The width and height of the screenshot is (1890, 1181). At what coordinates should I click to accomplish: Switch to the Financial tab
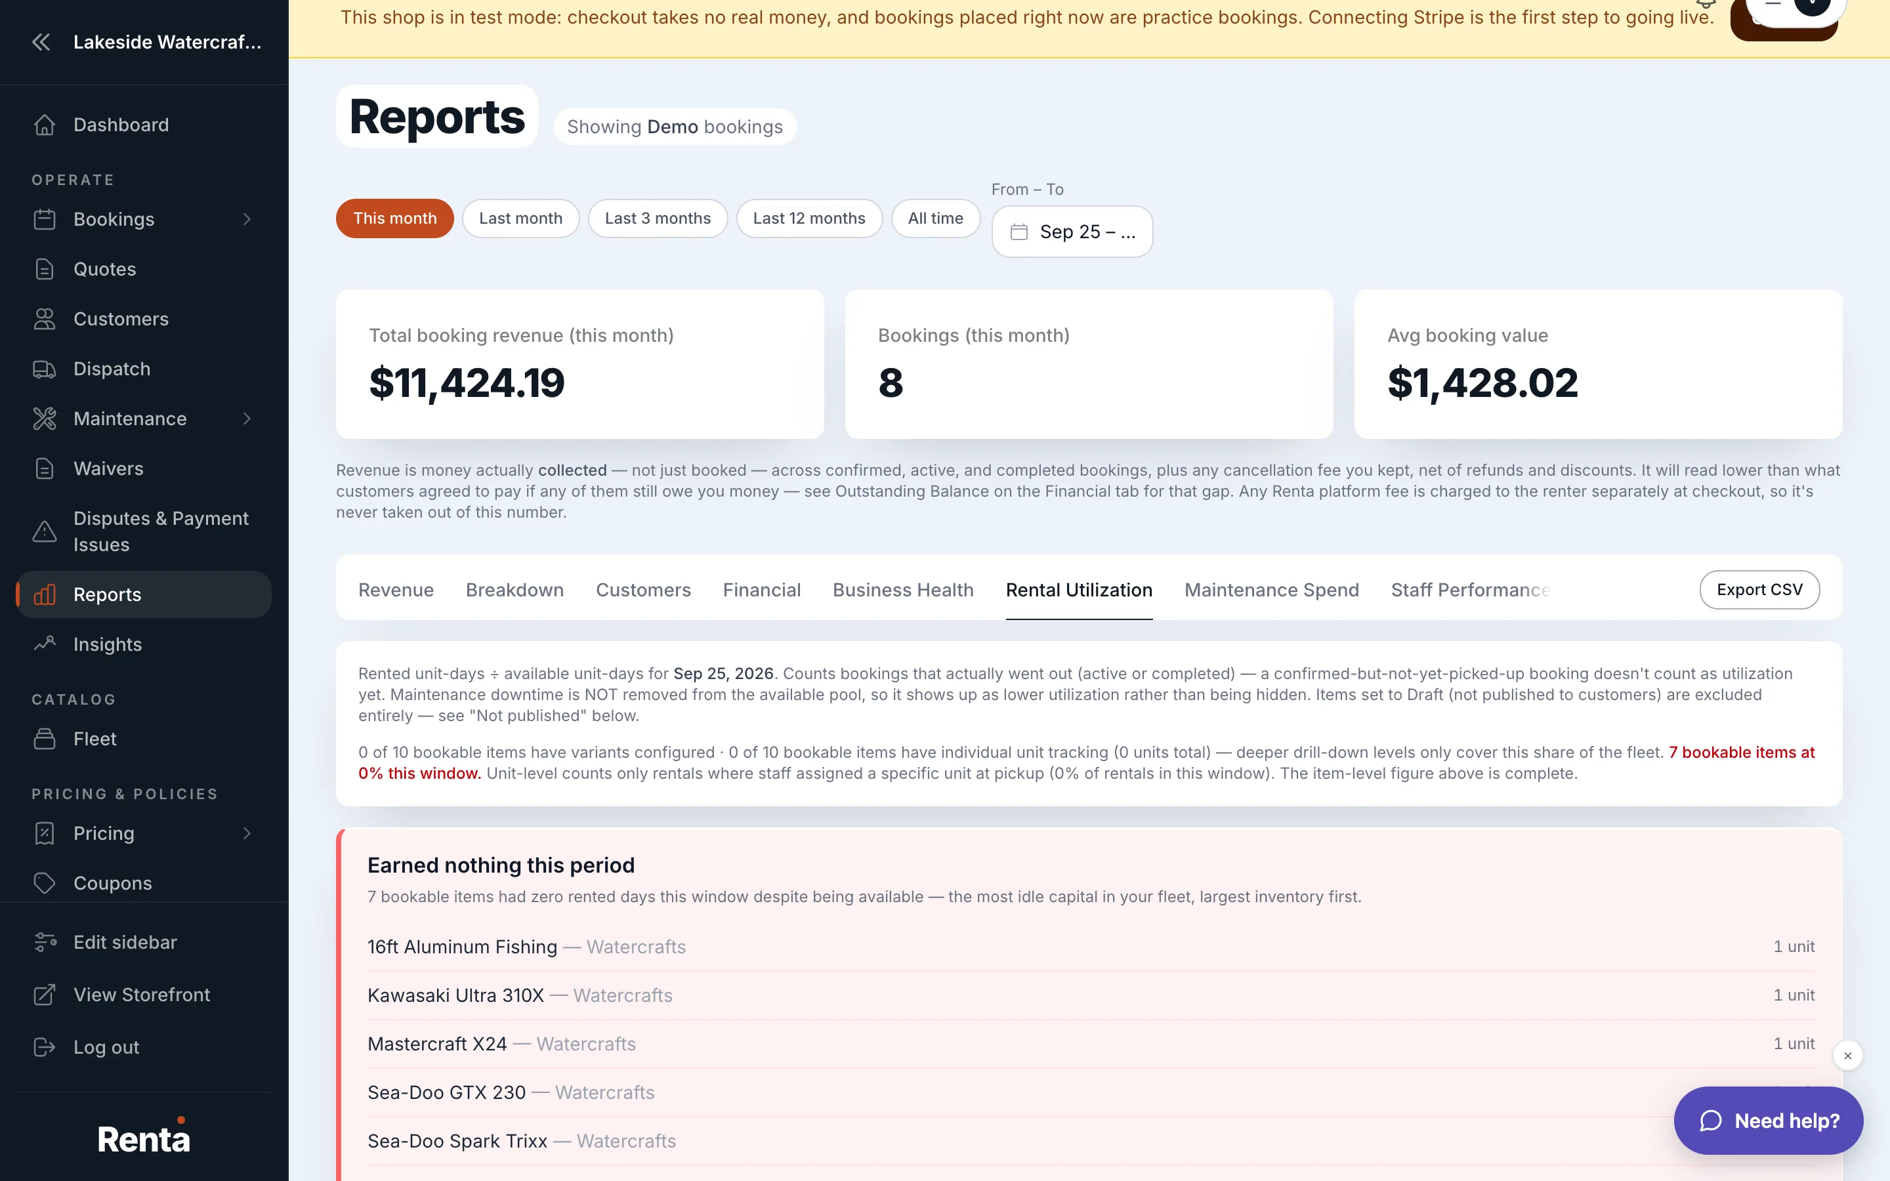coord(761,590)
